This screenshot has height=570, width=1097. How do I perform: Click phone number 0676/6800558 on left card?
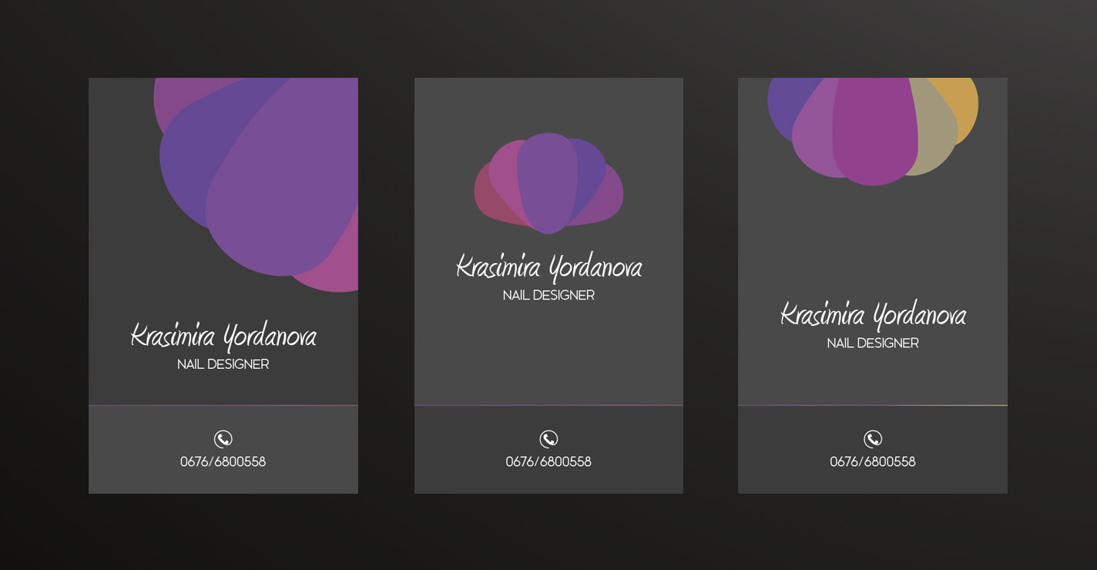223,462
